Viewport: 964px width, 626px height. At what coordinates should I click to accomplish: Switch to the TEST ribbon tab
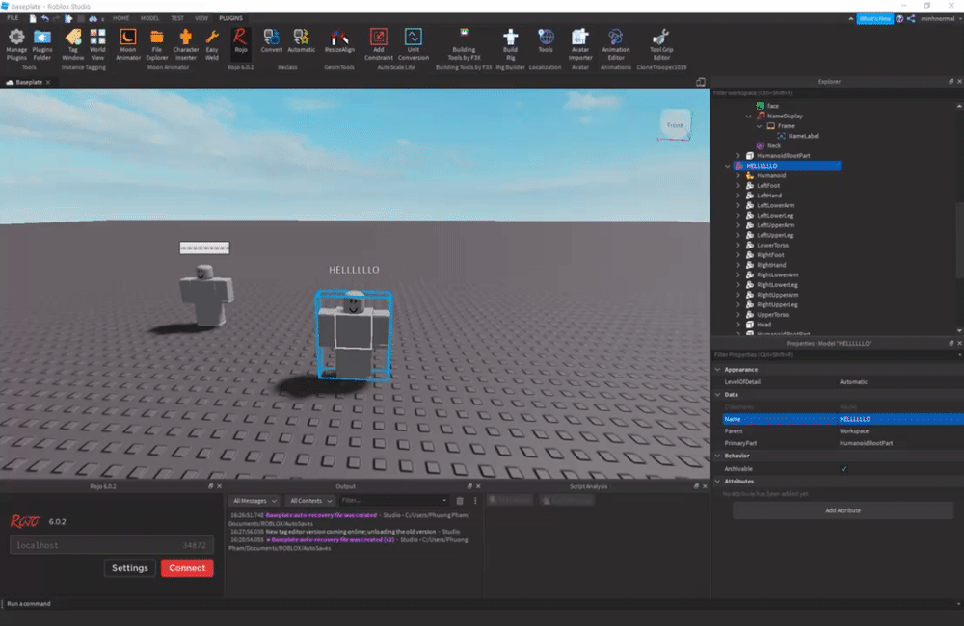click(x=177, y=18)
